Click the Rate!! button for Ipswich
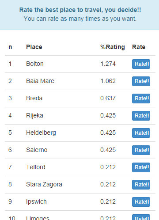The height and width of the screenshot is (220, 159). (141, 202)
